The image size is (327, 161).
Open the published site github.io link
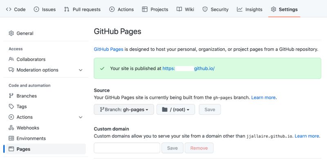(188, 68)
